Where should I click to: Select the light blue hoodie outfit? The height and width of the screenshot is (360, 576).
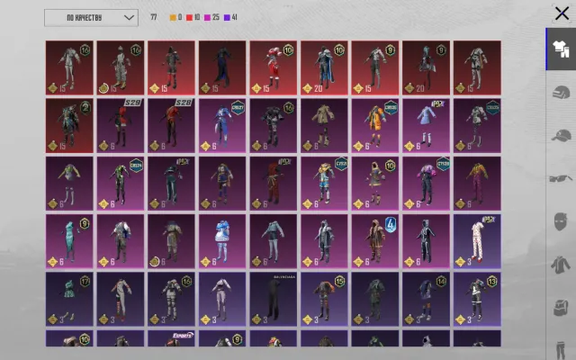(274, 241)
